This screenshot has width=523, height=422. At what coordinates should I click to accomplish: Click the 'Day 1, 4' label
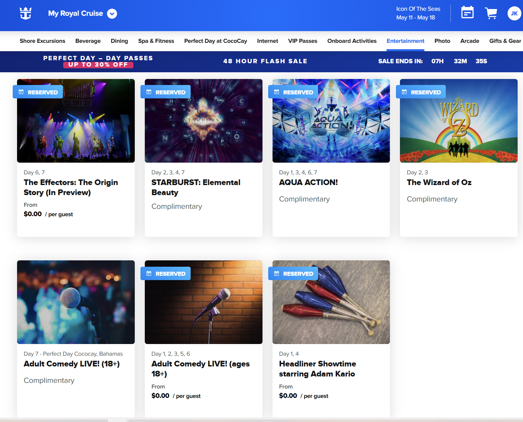289,354
